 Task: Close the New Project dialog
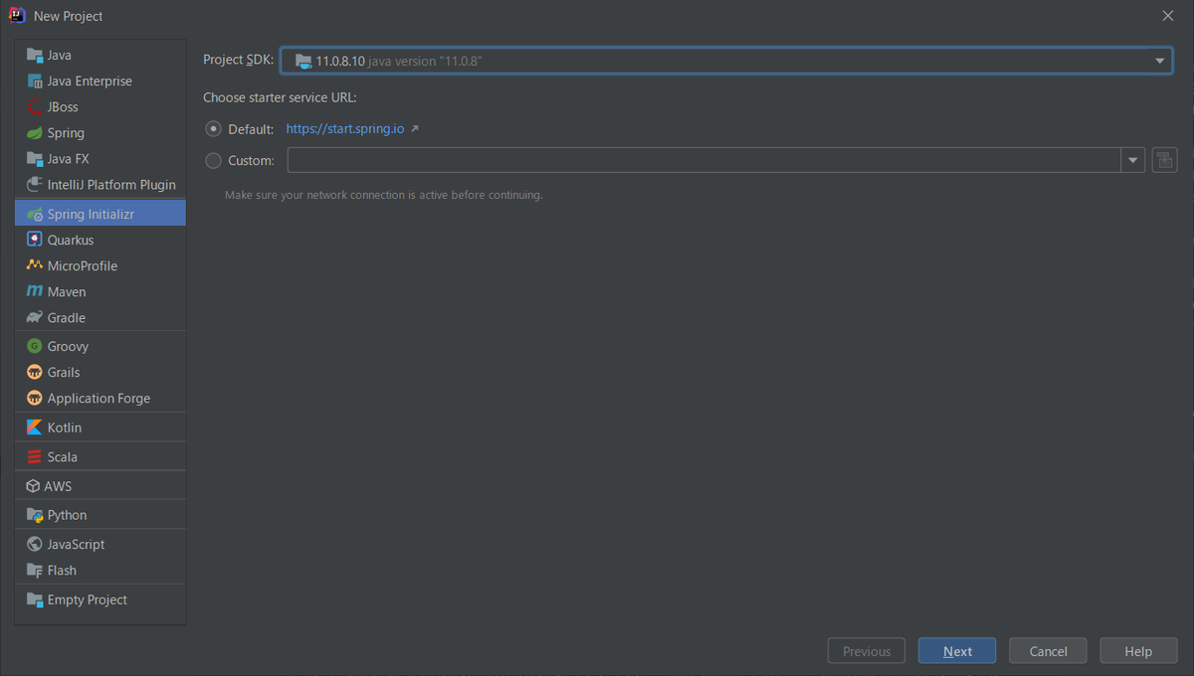(x=1168, y=16)
